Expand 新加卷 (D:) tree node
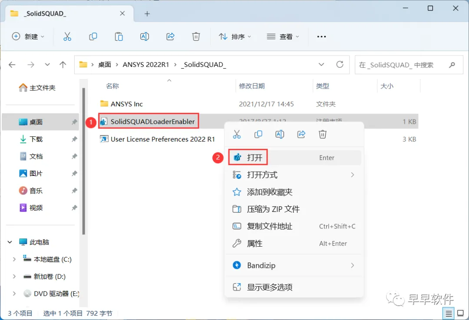Image resolution: width=469 pixels, height=320 pixels. click(x=14, y=276)
